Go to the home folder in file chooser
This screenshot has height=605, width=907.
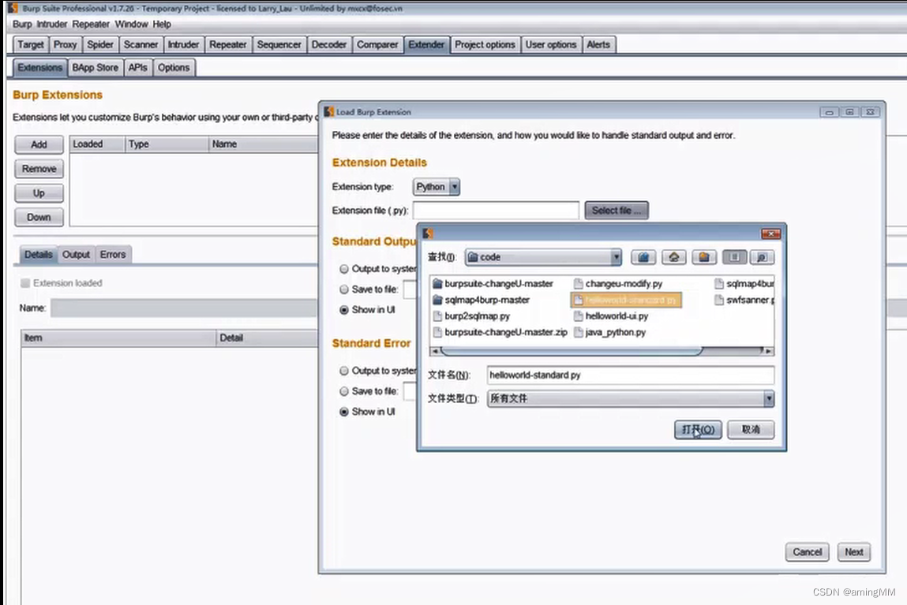coord(674,257)
